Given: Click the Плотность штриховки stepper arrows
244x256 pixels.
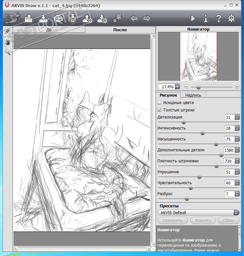Looking at the screenshot, I should pyautogui.click(x=237, y=161).
